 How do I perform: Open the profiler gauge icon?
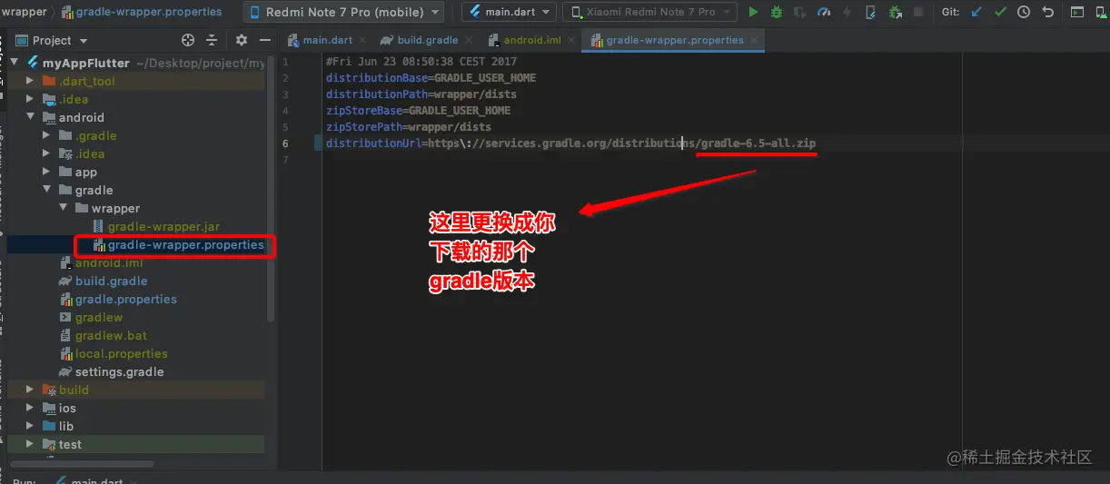click(x=824, y=13)
